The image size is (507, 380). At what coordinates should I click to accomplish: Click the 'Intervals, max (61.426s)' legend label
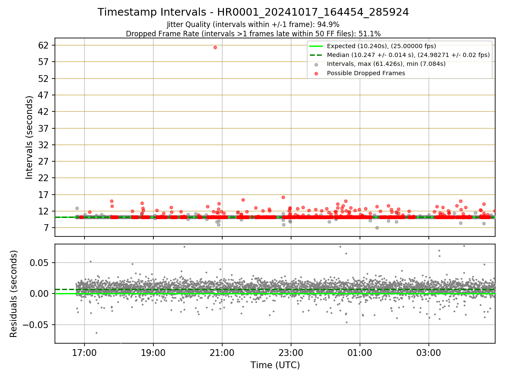point(386,64)
